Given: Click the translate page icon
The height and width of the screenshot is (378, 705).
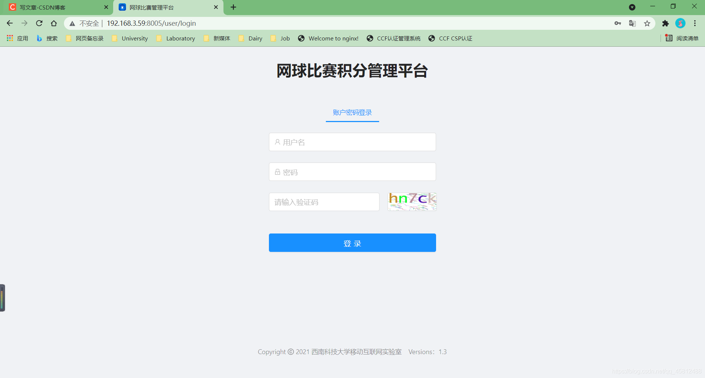Looking at the screenshot, I should [632, 23].
